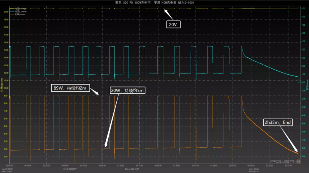Click the 00:10:00 time axis label
309x173 pixels.
point(28,165)
